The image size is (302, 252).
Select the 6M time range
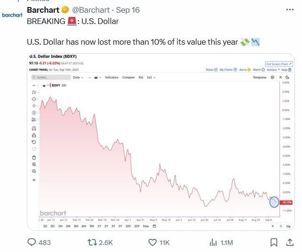click(x=84, y=226)
